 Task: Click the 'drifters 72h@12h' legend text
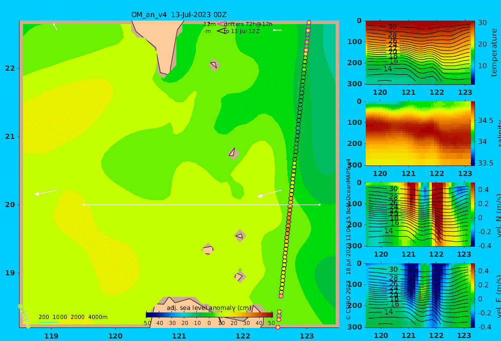[x=248, y=24]
